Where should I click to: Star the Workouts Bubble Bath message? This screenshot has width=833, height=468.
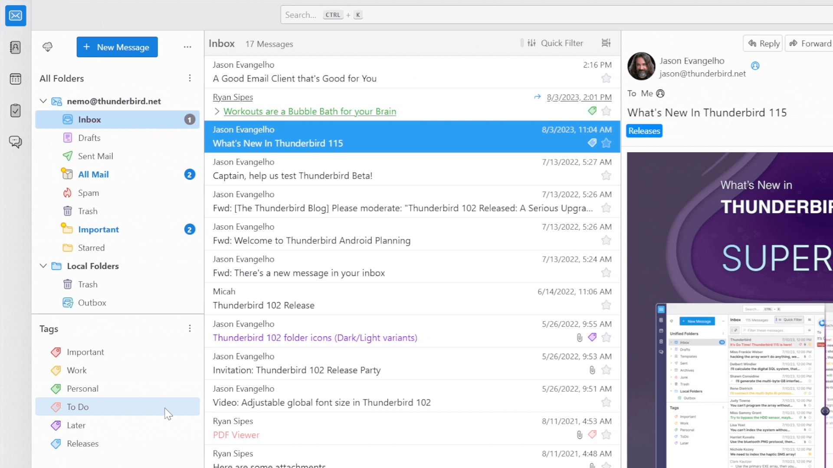click(606, 111)
